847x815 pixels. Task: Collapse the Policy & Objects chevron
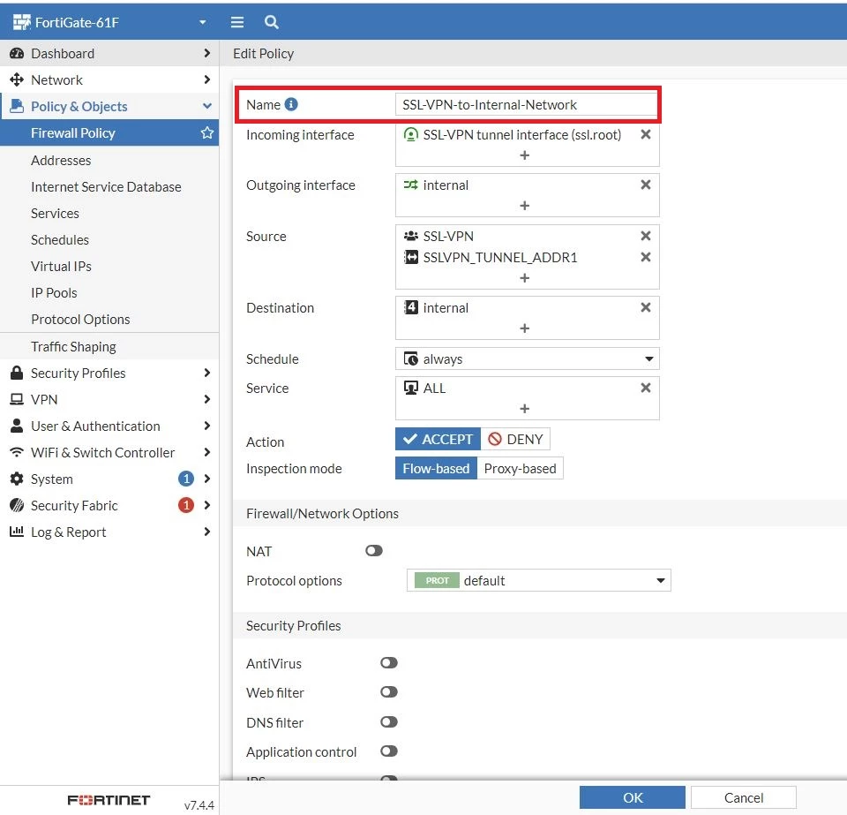(x=206, y=106)
